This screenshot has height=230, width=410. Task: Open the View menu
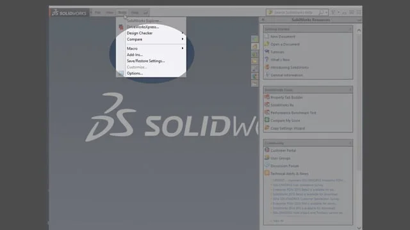click(110, 13)
